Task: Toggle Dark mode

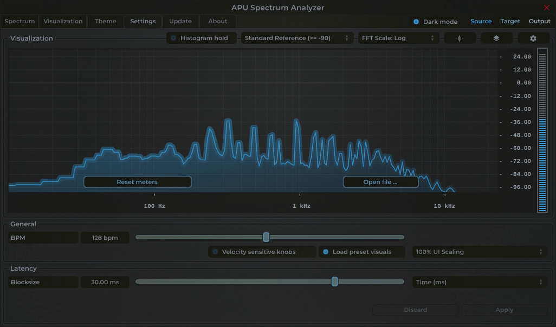Action: point(435,22)
